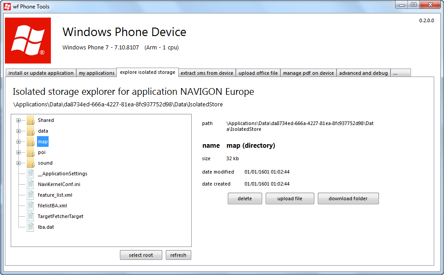The height and width of the screenshot is (275, 444).
Task: Click the 'Windows Phone Device' heading
Action: [x=124, y=32]
